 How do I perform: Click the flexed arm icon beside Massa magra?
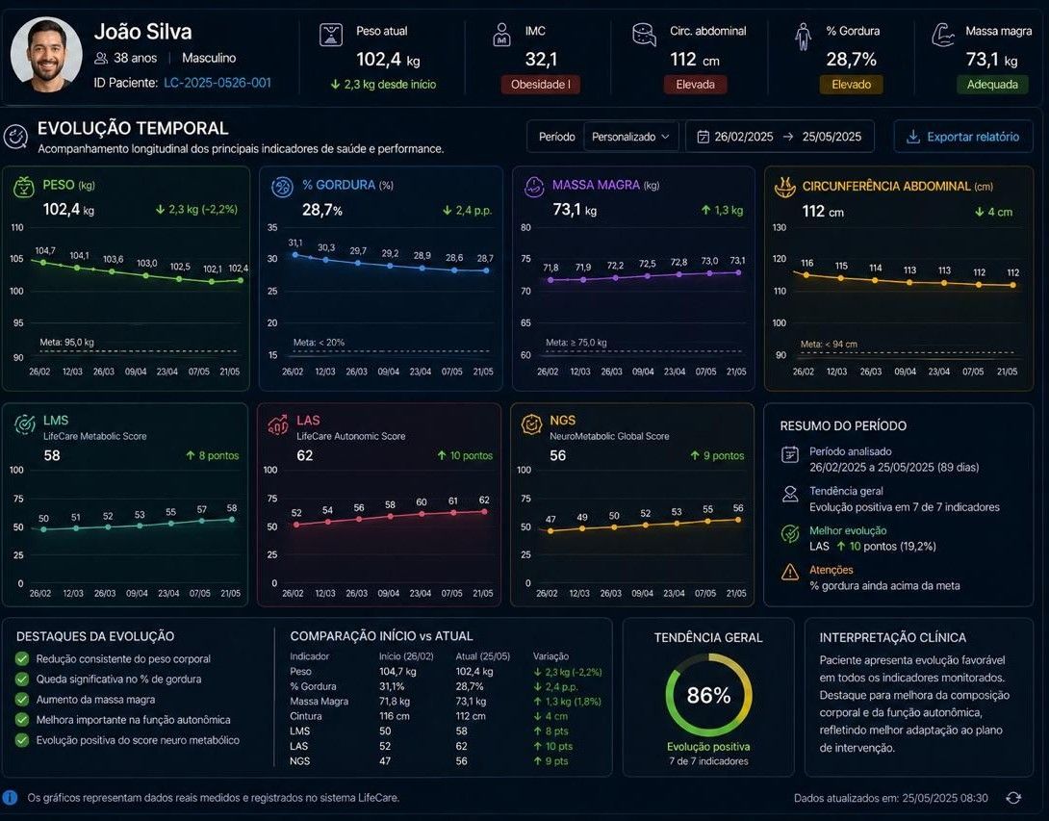point(943,35)
